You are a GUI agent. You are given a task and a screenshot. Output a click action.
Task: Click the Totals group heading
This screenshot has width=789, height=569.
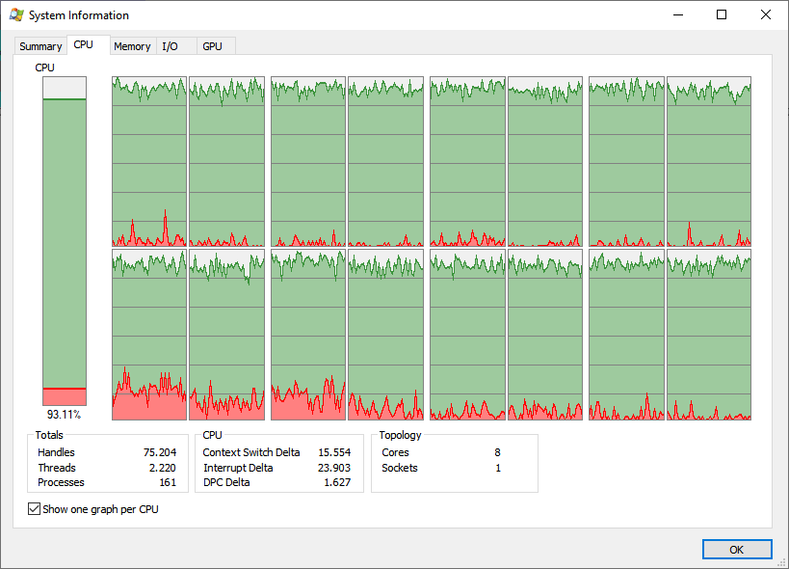[49, 435]
